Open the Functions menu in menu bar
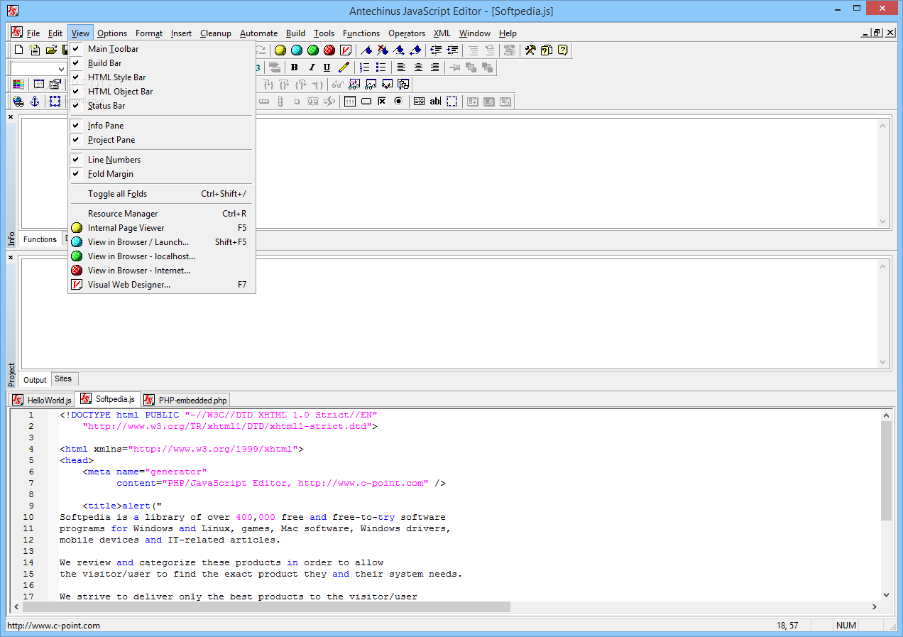The image size is (903, 637). pos(361,33)
